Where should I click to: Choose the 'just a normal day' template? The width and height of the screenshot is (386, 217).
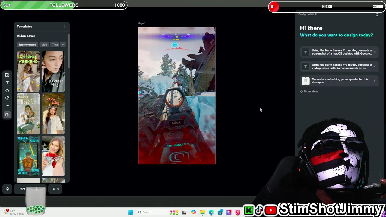(x=53, y=156)
